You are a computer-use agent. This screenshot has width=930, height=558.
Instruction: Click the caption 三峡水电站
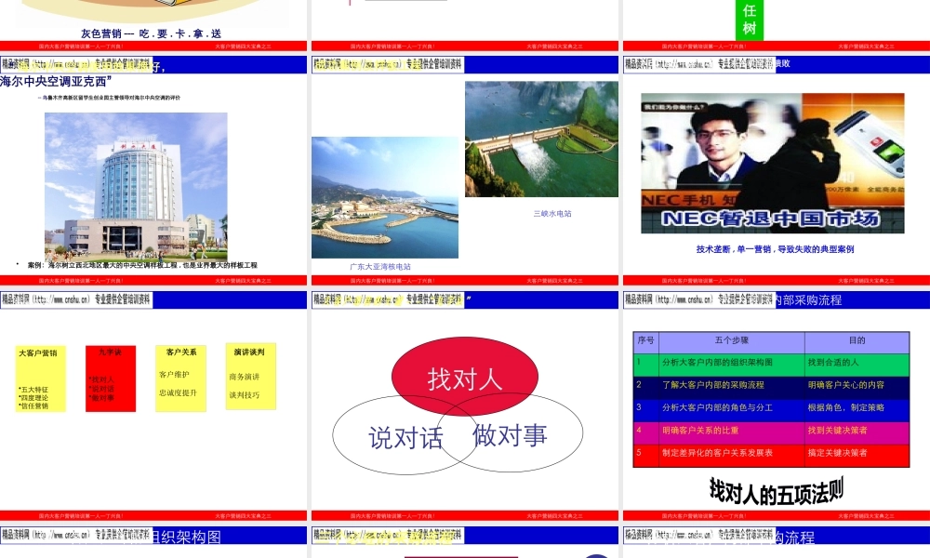coord(552,214)
